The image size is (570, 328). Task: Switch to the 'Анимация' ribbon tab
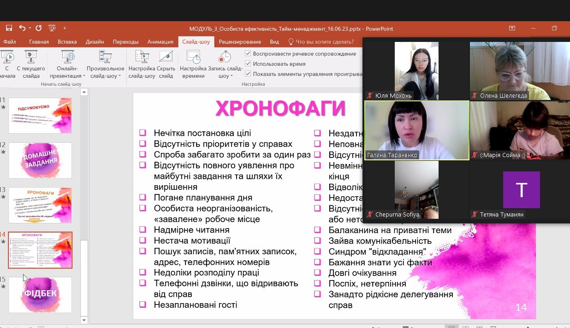click(160, 42)
